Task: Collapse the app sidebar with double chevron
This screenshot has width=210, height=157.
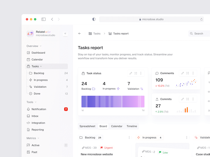Action: (x=65, y=33)
